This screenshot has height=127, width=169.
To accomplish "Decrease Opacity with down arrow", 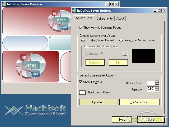I will coord(157,90).
